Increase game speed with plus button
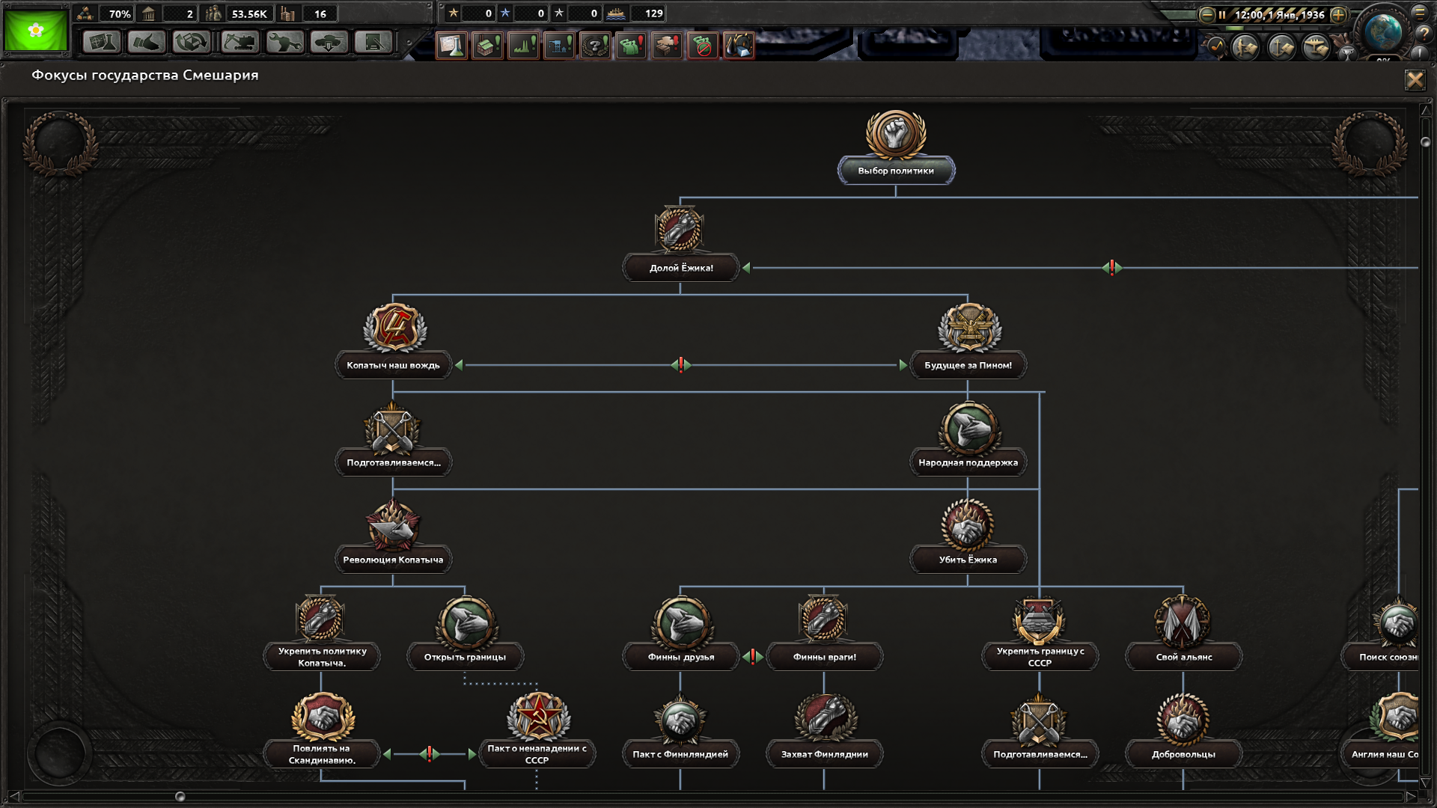The height and width of the screenshot is (808, 1437). (1338, 14)
